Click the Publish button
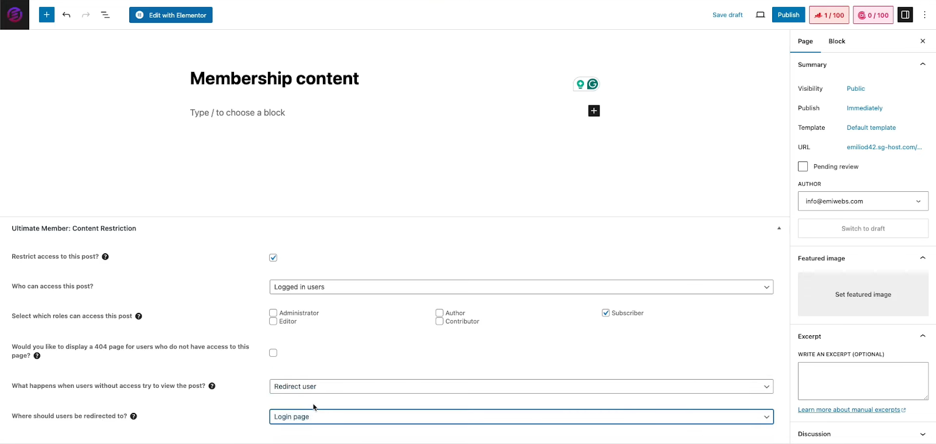The width and height of the screenshot is (936, 444). coord(788,15)
